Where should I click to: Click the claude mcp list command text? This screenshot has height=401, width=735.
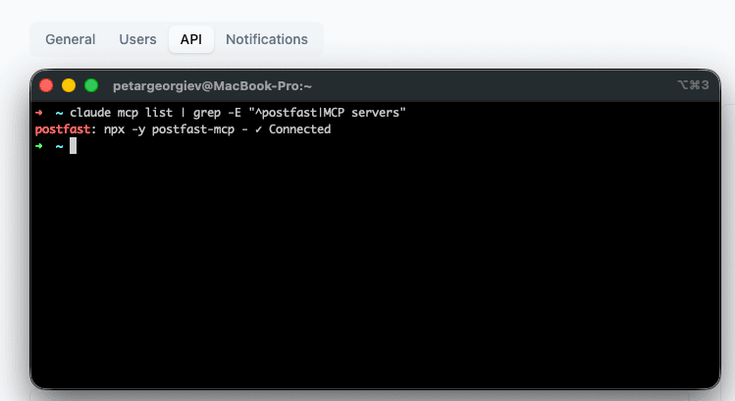pyautogui.click(x=122, y=113)
